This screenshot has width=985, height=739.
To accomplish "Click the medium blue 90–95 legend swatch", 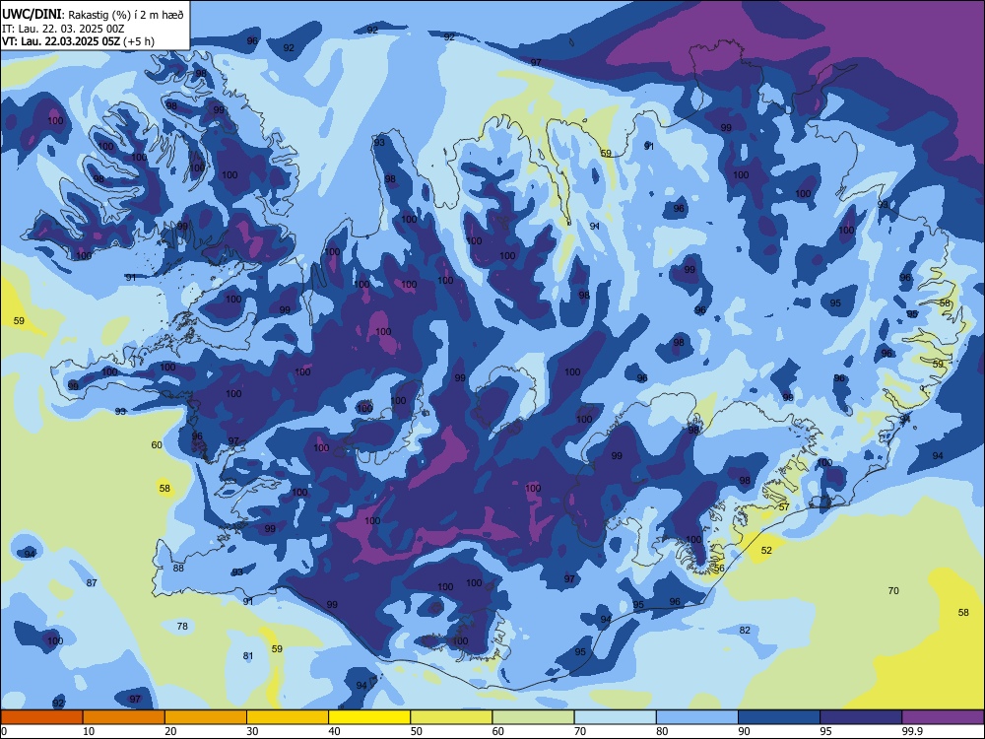I will click(x=779, y=717).
